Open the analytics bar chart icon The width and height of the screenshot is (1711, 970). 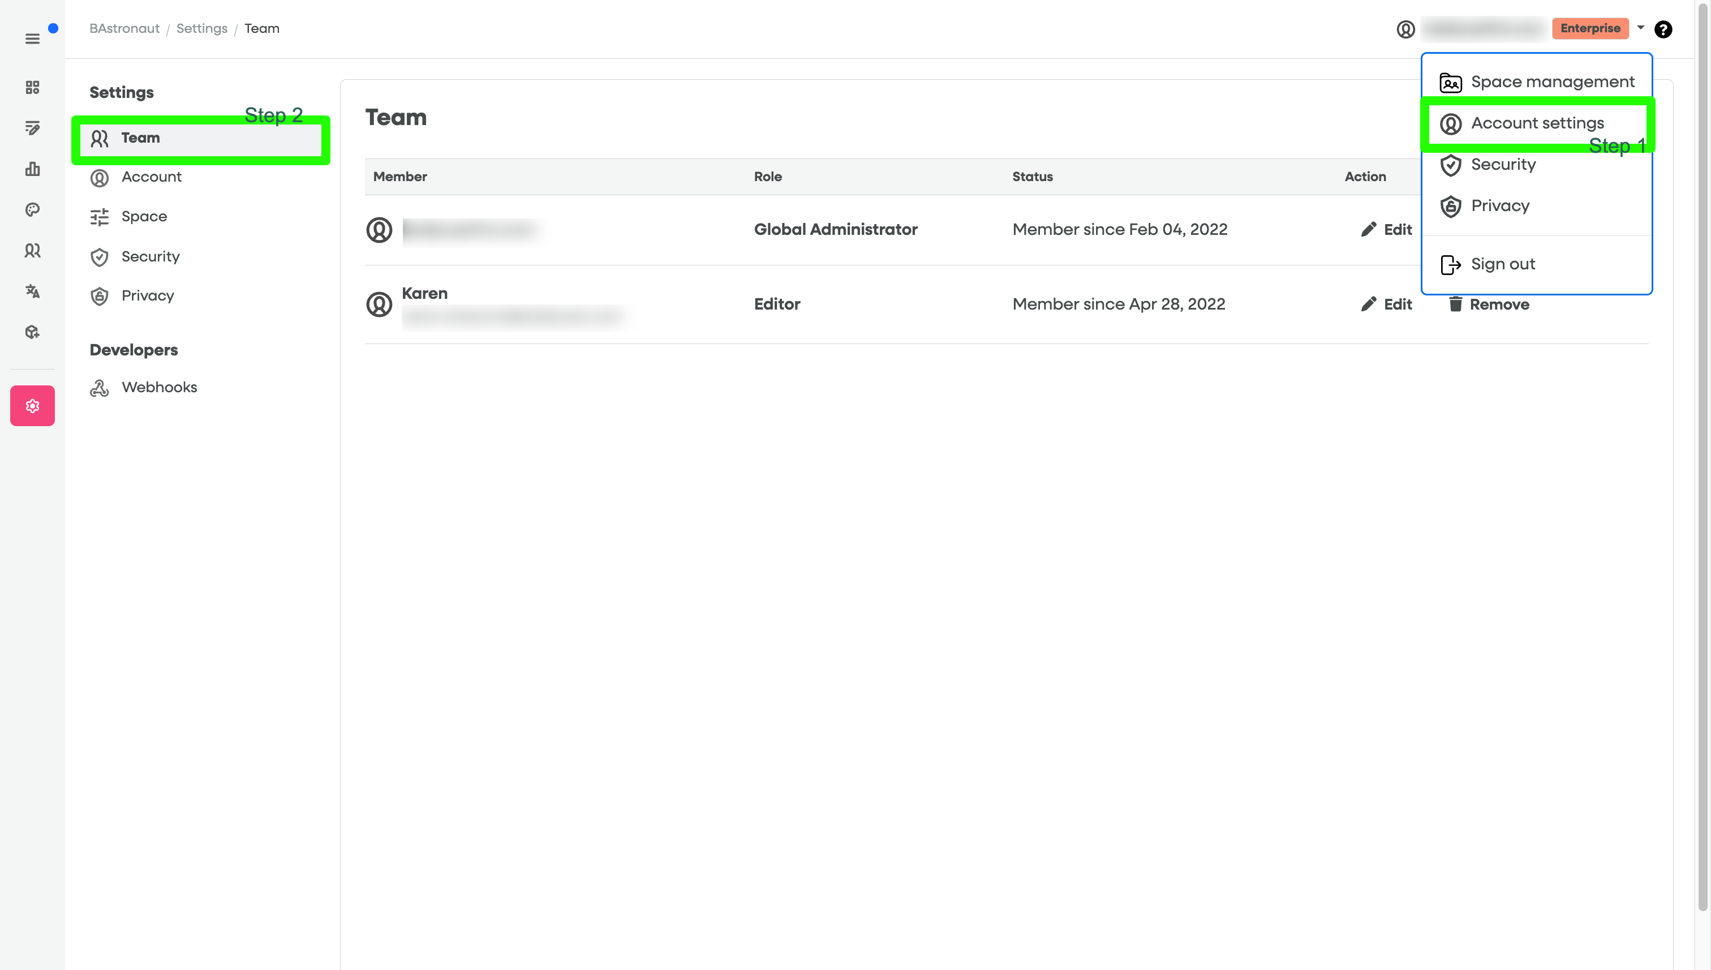tap(32, 169)
